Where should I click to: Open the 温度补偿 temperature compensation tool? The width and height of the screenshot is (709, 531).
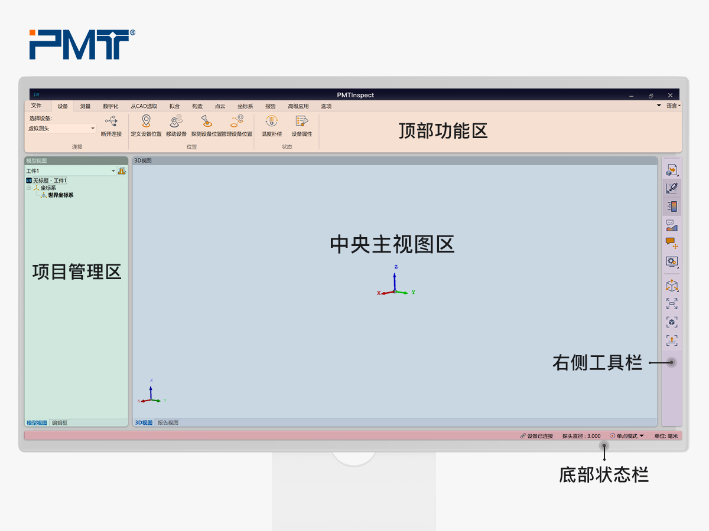272,121
